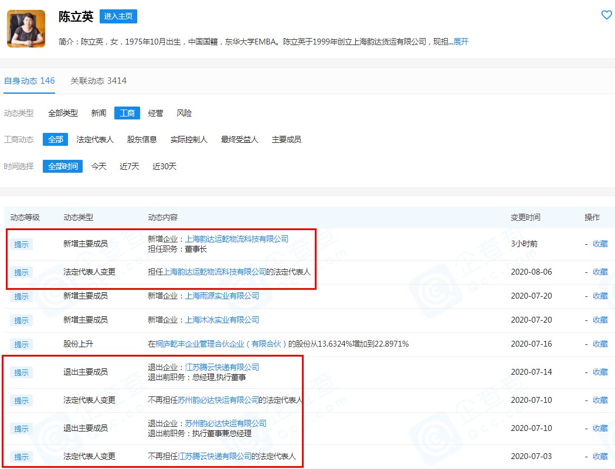The image size is (615, 469).
Task: Open 上海沐冰实业有限公司 link
Action: [x=222, y=320]
